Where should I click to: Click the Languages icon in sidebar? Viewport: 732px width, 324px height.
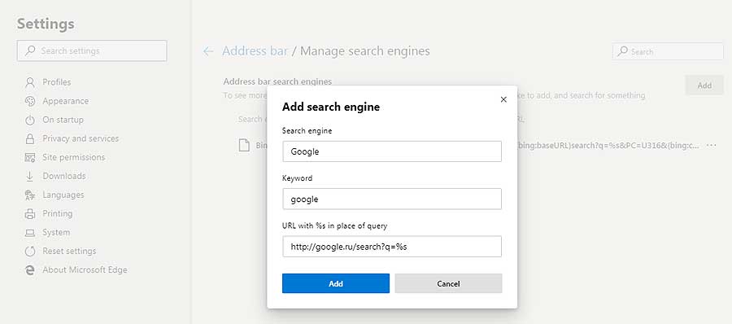(30, 195)
